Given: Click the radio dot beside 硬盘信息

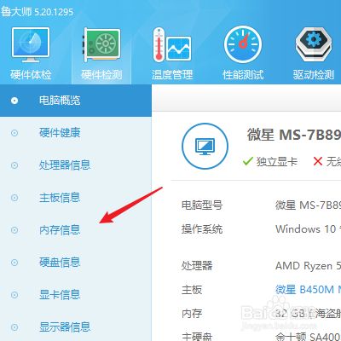Looking at the screenshot, I should (14, 263).
